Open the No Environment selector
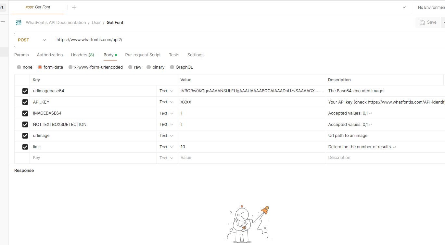445x245 pixels. [431, 7]
